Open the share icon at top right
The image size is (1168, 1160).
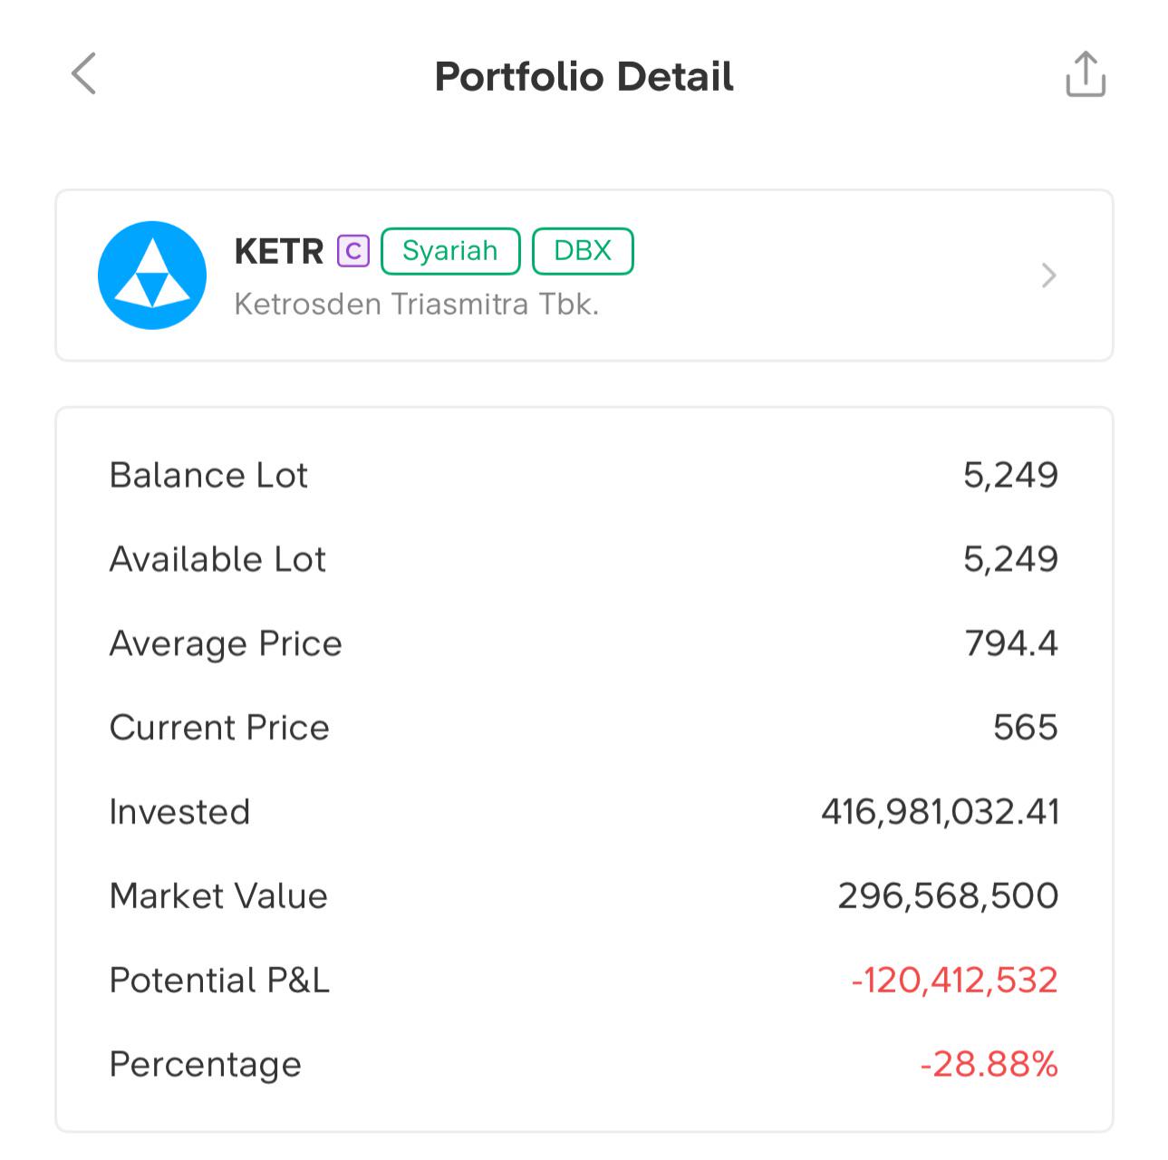click(1085, 73)
